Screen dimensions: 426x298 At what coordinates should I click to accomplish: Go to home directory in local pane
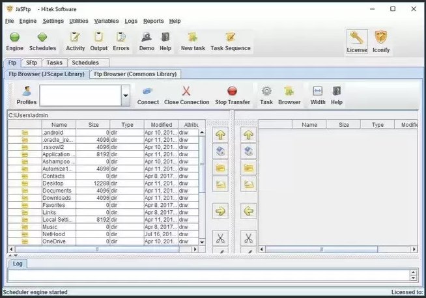pos(220,151)
